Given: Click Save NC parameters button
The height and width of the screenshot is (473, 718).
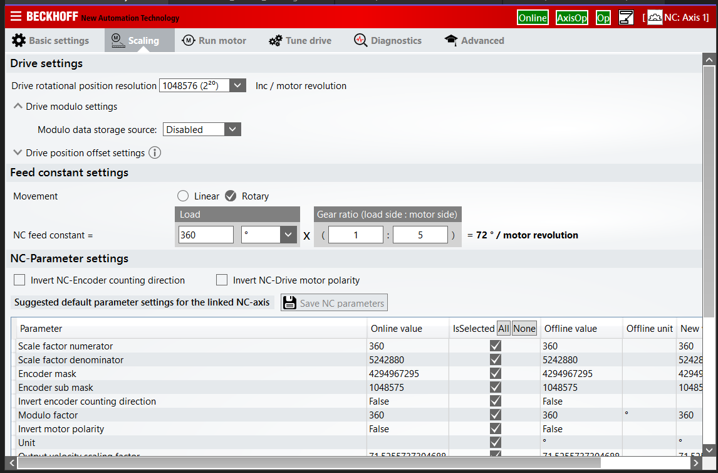Looking at the screenshot, I should [335, 302].
